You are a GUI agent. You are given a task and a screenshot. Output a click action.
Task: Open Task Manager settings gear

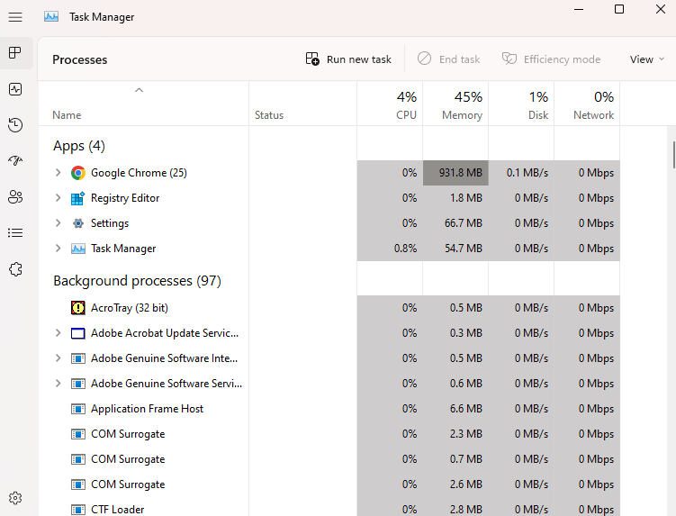tap(15, 498)
